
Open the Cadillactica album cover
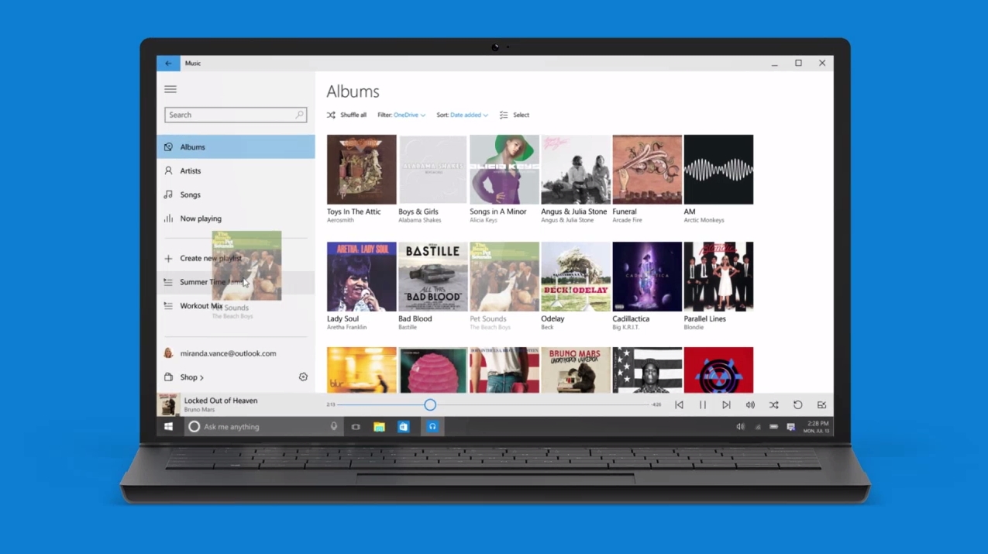[x=647, y=277]
